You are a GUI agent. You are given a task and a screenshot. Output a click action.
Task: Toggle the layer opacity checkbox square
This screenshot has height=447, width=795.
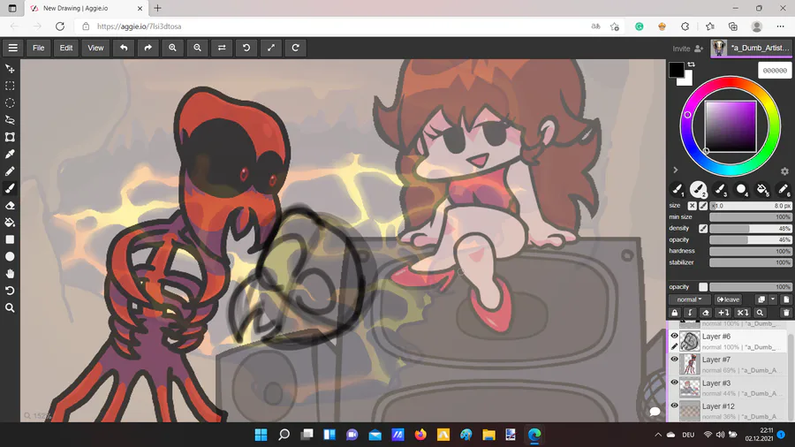(x=703, y=287)
